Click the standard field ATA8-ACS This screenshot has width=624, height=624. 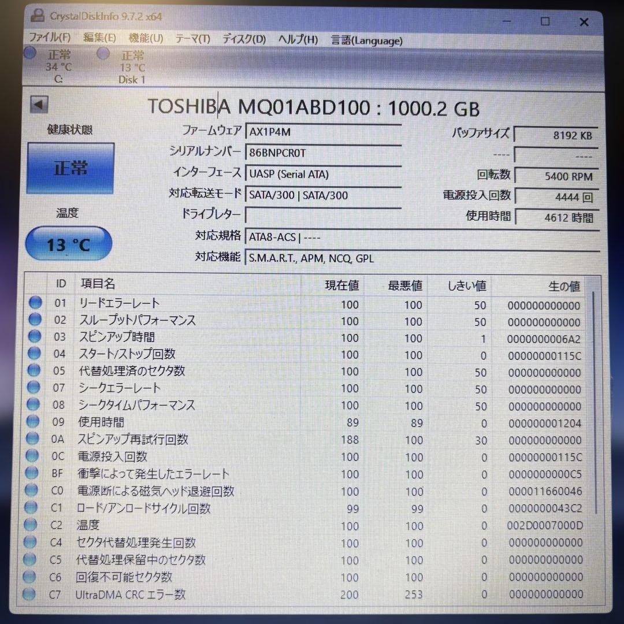[x=422, y=237]
